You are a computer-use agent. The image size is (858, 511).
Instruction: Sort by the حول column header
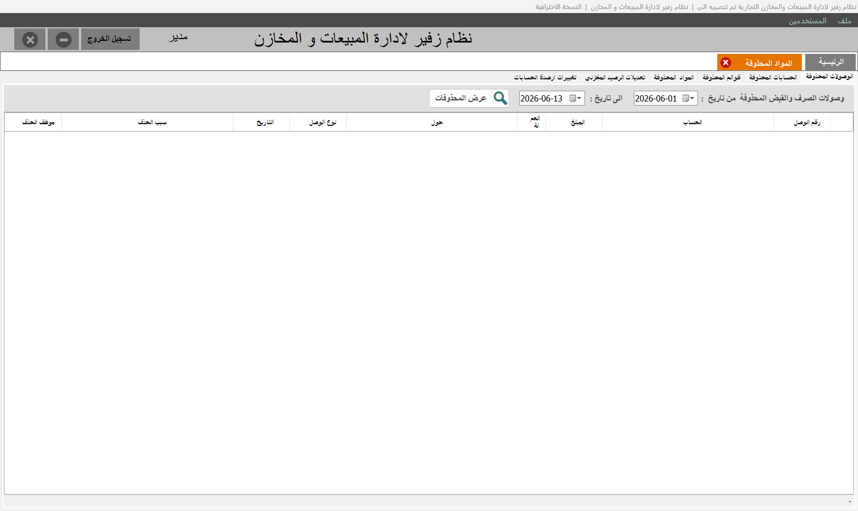click(432, 123)
